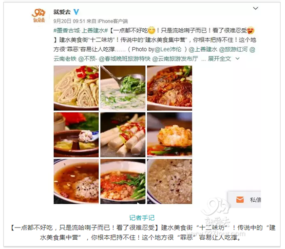This screenshot has width=285, height=249.
Task: Click the arrow after 展开全文
Action: [x=237, y=58]
